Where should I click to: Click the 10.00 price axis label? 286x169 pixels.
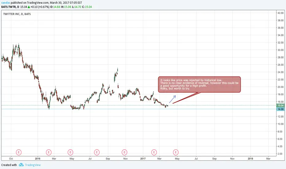(280, 124)
